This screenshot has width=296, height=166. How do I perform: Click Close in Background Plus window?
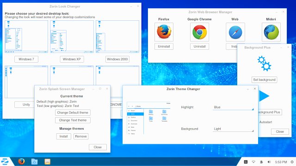click(x=280, y=131)
